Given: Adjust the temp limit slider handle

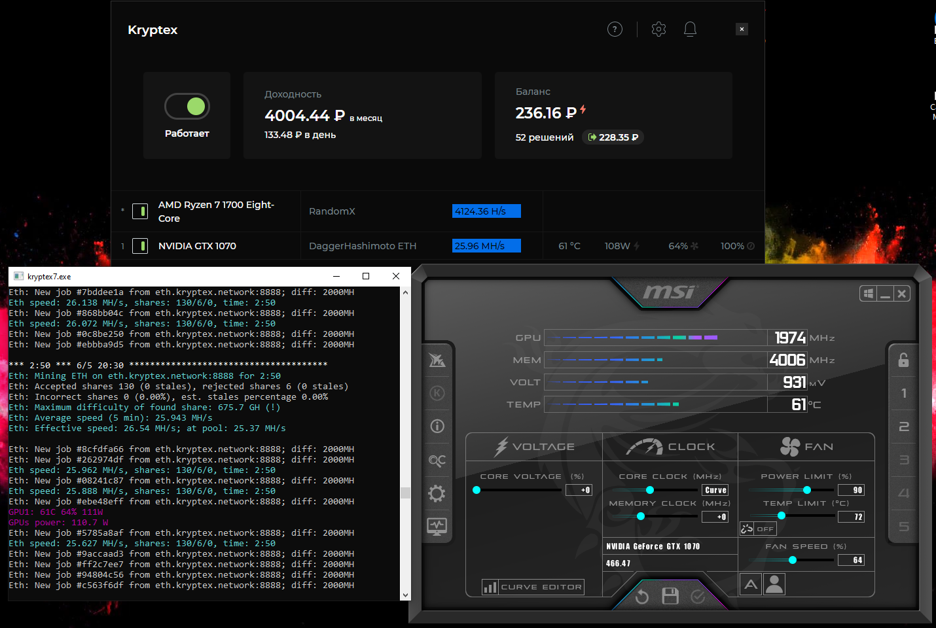Looking at the screenshot, I should (782, 516).
